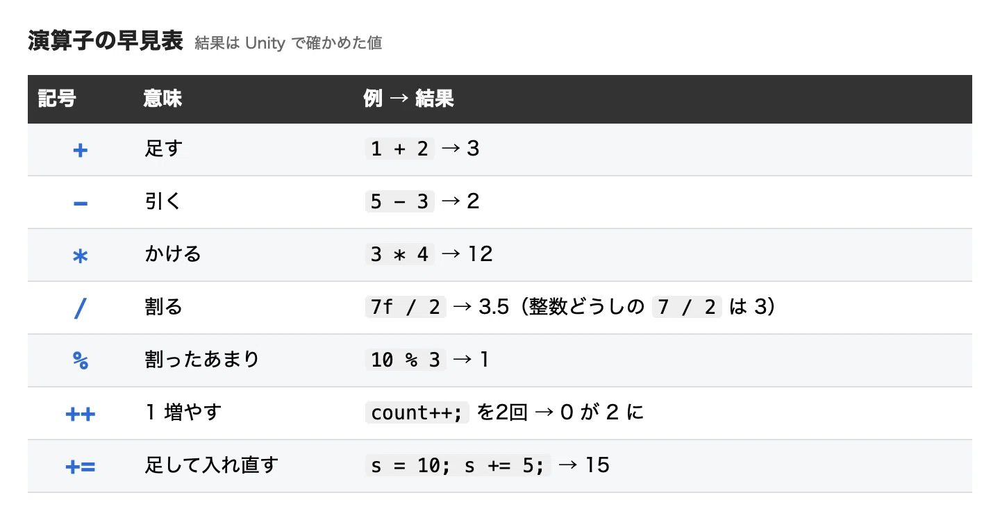This screenshot has width=1000, height=518.
Task: Select the code snippet 3 * 4
Action: click(399, 254)
